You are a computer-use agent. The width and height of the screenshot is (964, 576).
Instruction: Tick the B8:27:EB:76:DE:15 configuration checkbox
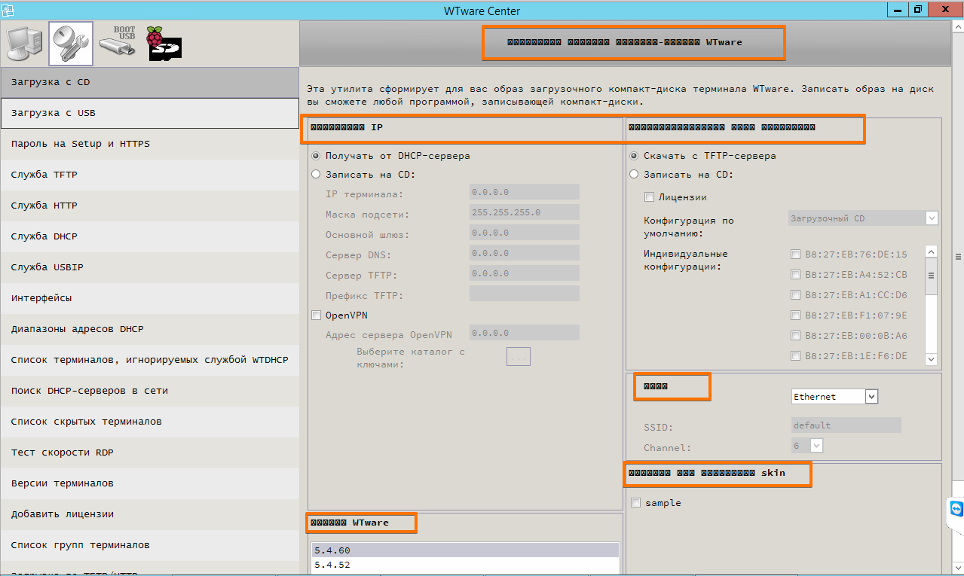coord(795,254)
